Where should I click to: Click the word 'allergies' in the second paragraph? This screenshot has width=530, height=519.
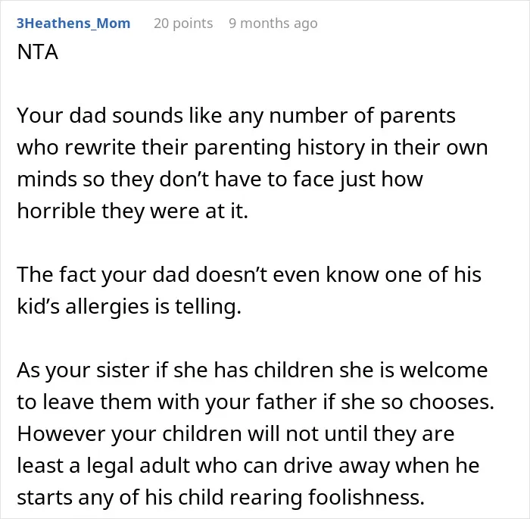click(108, 307)
